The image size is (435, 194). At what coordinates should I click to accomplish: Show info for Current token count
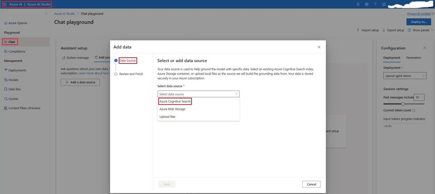[x=414, y=110]
